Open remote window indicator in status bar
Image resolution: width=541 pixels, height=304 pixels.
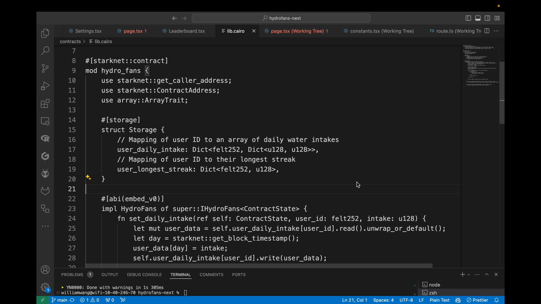pyautogui.click(x=43, y=300)
